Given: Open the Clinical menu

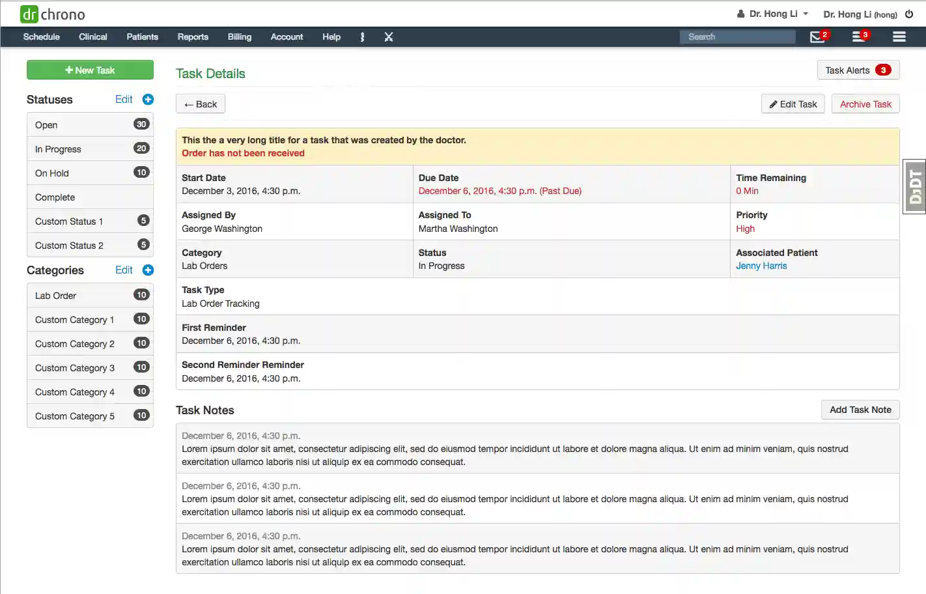Looking at the screenshot, I should [x=92, y=36].
